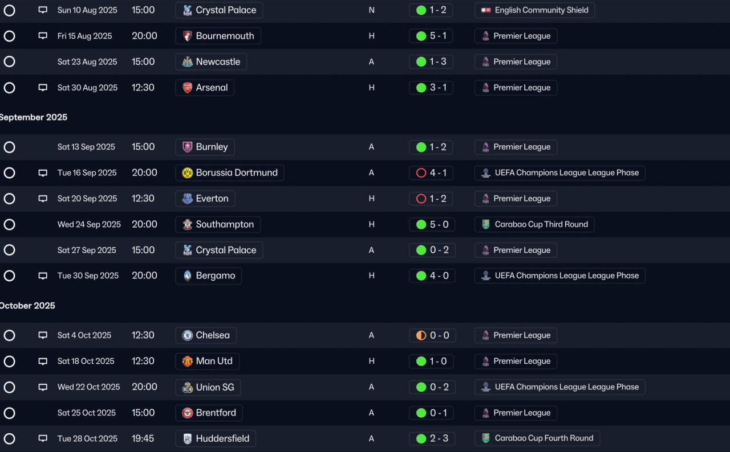The width and height of the screenshot is (730, 452).
Task: Open Premier League link in Crystal Palace September row
Action: (x=516, y=250)
